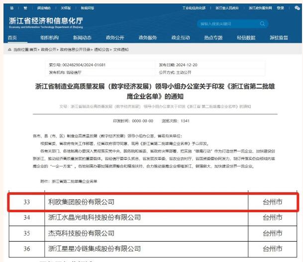Open the 政务公开 navigation tab
303x262 pixels.
115,37
